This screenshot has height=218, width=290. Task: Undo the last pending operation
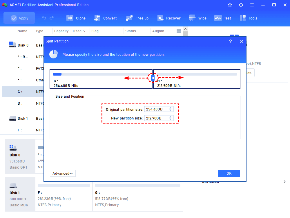(x=44, y=18)
